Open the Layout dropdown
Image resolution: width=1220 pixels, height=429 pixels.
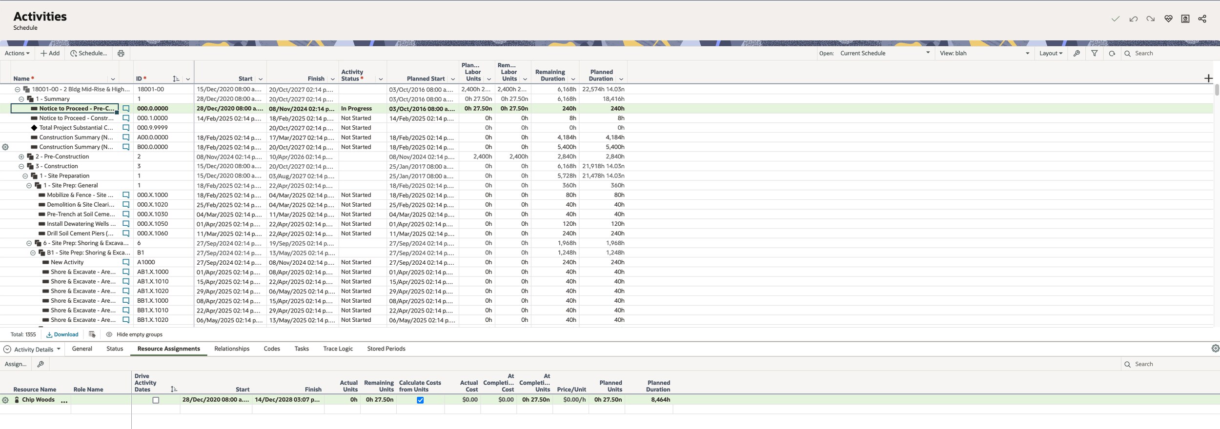(1050, 53)
